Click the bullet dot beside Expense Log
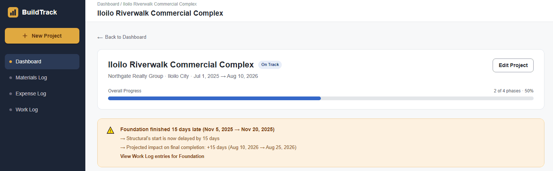553x171 pixels. coord(10,94)
